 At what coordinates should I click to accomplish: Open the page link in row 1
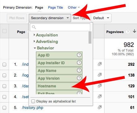[x=25, y=65]
